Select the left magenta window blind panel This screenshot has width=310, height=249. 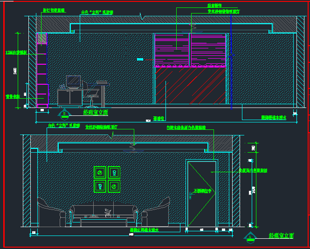point(172,51)
